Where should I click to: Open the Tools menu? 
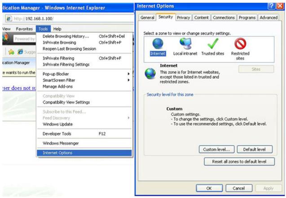(43, 29)
